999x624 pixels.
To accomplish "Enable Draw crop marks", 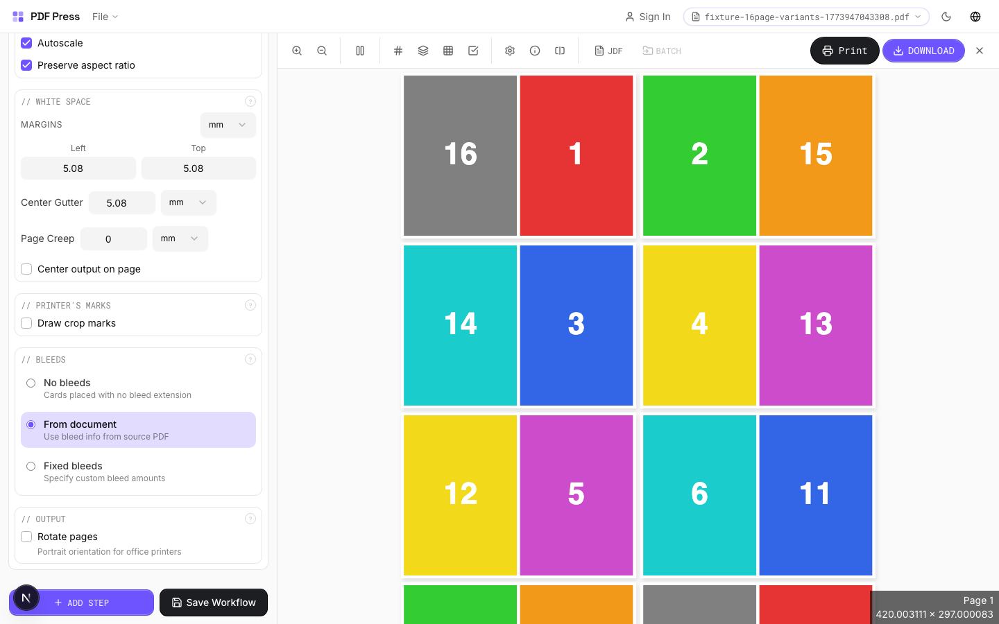I will pyautogui.click(x=26, y=323).
